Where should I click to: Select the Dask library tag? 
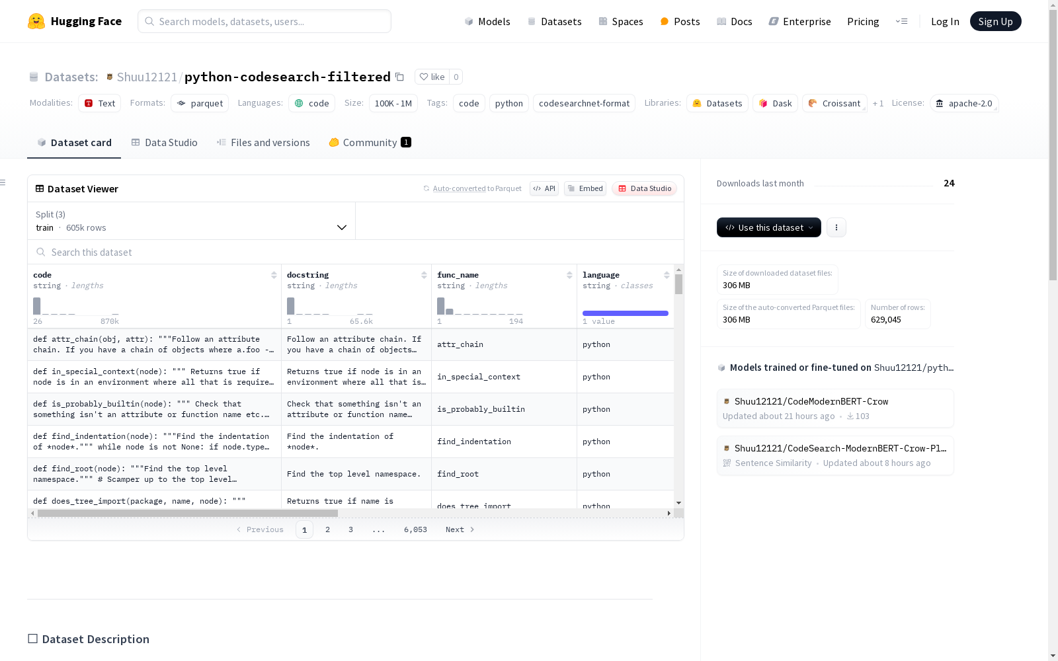[775, 103]
